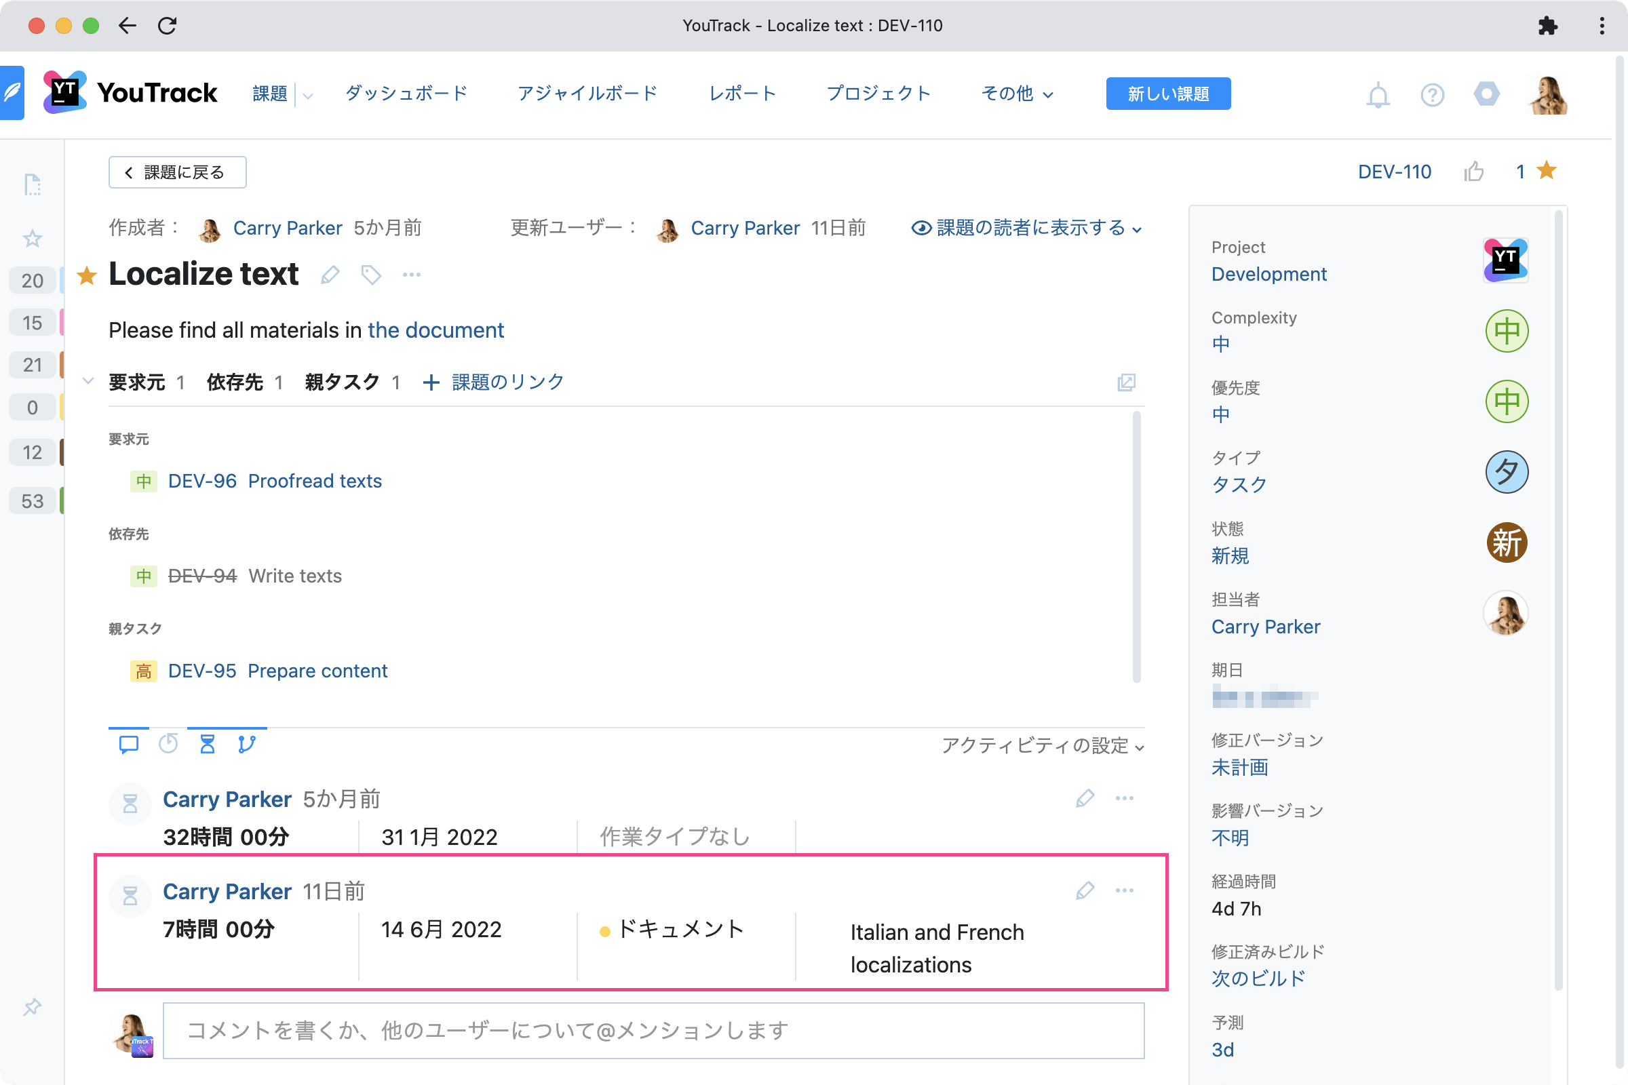Select the history clock activity icon
The height and width of the screenshot is (1085, 1628).
pos(168,743)
